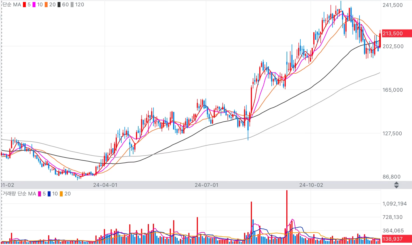Click the 24-10-02 date axis label

click(x=311, y=185)
